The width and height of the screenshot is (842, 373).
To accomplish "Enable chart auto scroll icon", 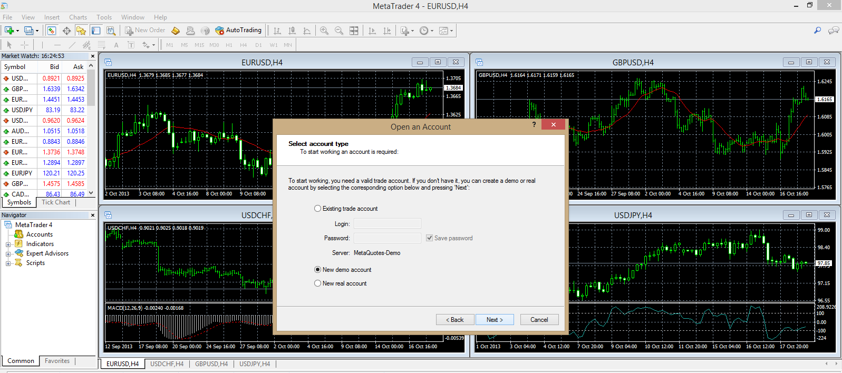I will click(372, 31).
